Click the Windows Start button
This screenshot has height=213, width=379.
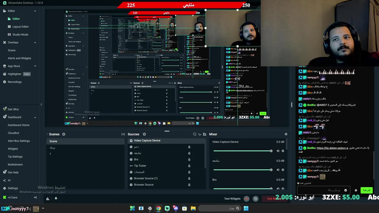tap(246, 208)
